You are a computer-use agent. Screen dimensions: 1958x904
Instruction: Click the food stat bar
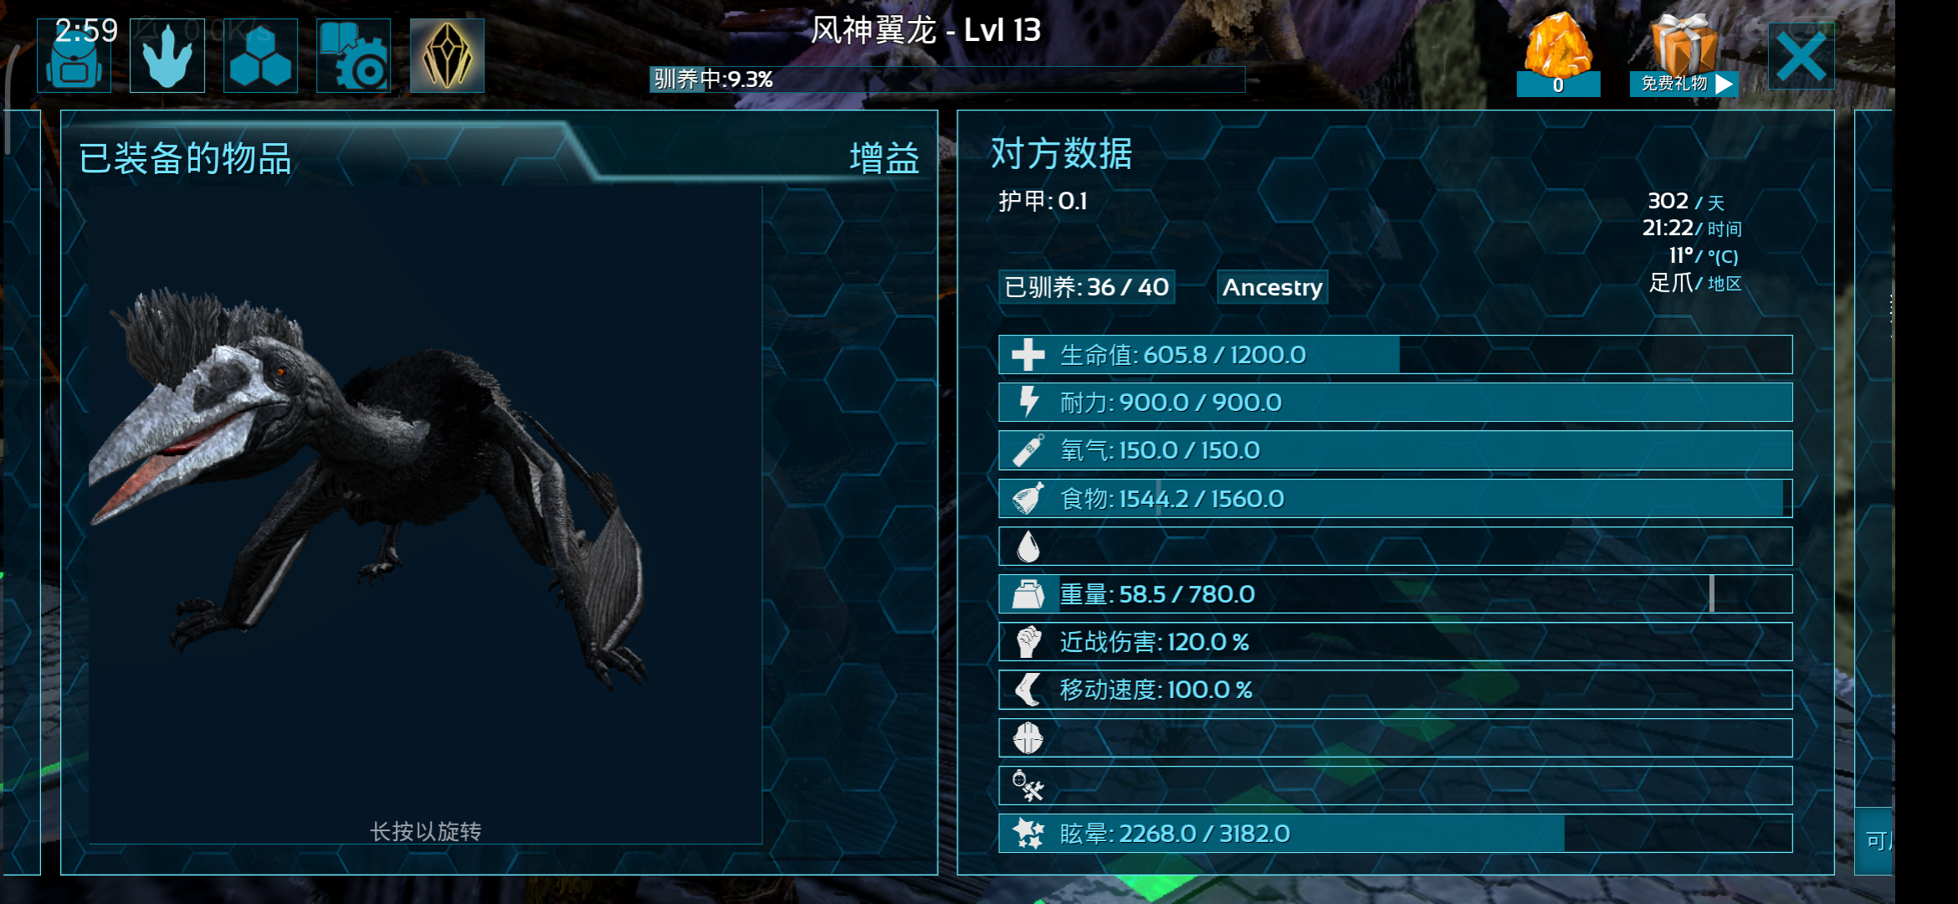tap(1395, 499)
